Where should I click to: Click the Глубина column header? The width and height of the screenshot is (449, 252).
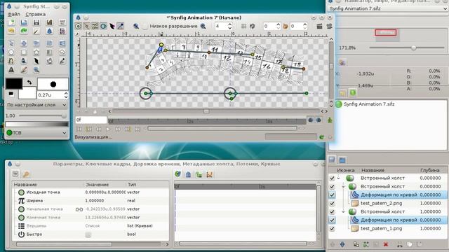coord(430,170)
